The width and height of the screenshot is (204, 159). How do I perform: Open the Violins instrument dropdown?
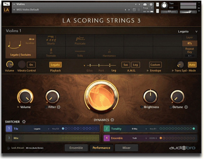pos(14,4)
